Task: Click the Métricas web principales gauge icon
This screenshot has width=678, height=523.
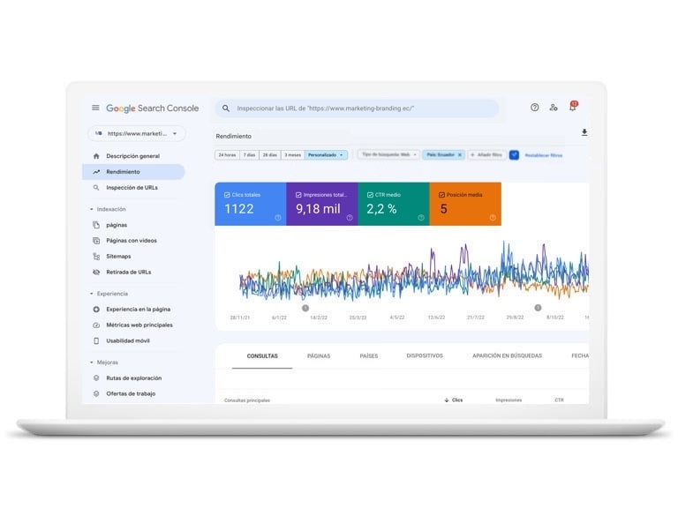Action: click(x=96, y=325)
